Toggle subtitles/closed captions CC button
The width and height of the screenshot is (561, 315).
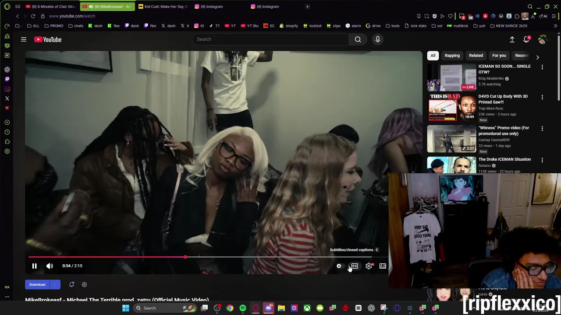pyautogui.click(x=355, y=266)
